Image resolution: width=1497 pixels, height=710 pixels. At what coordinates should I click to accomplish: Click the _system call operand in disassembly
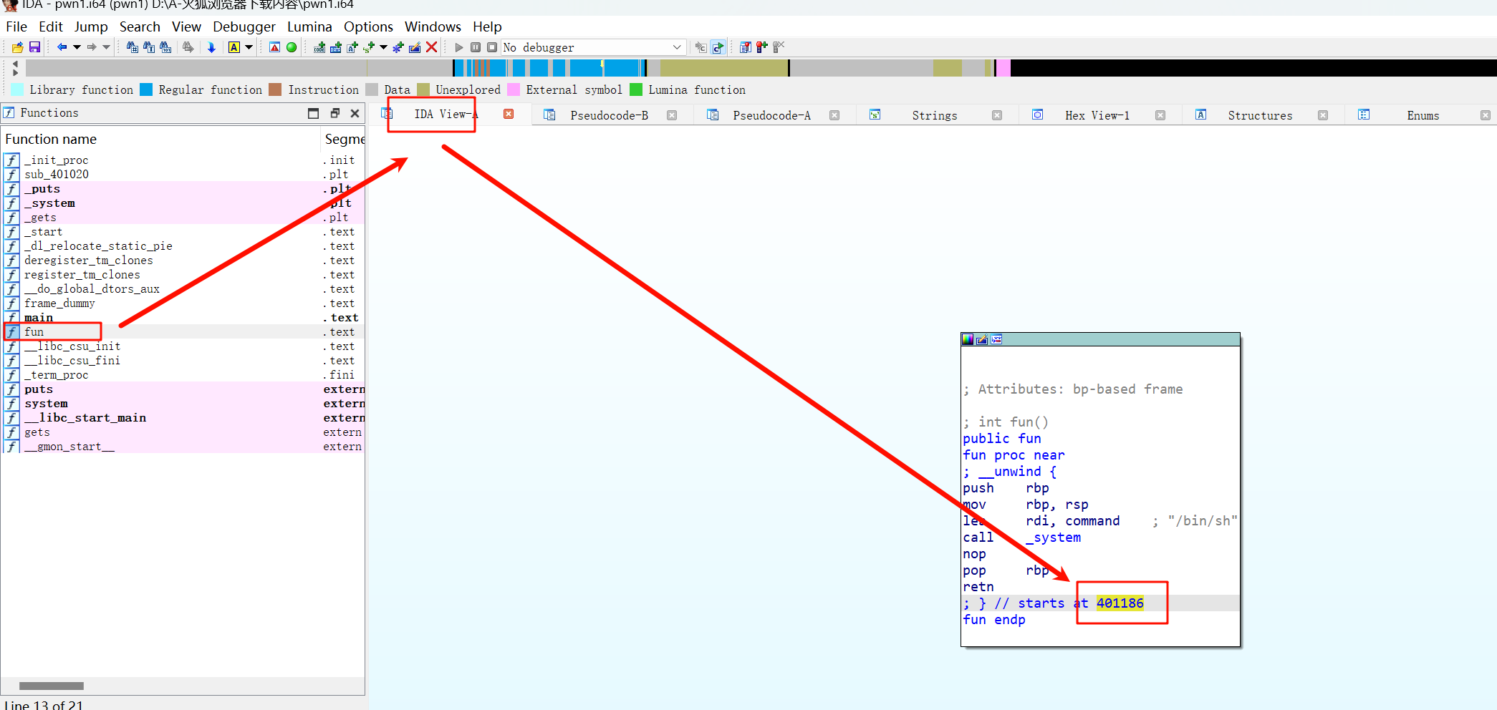(x=1053, y=538)
